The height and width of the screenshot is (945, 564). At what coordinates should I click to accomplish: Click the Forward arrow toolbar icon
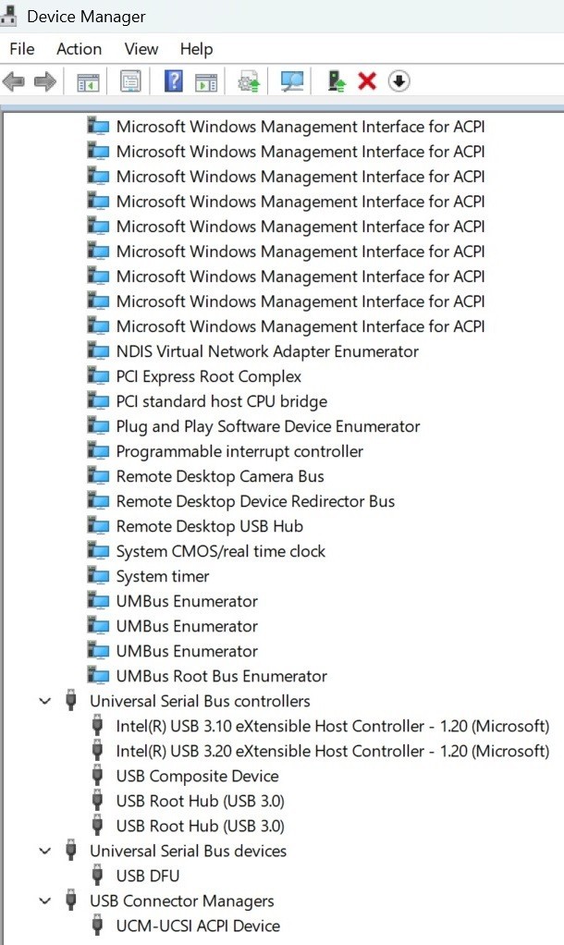45,80
